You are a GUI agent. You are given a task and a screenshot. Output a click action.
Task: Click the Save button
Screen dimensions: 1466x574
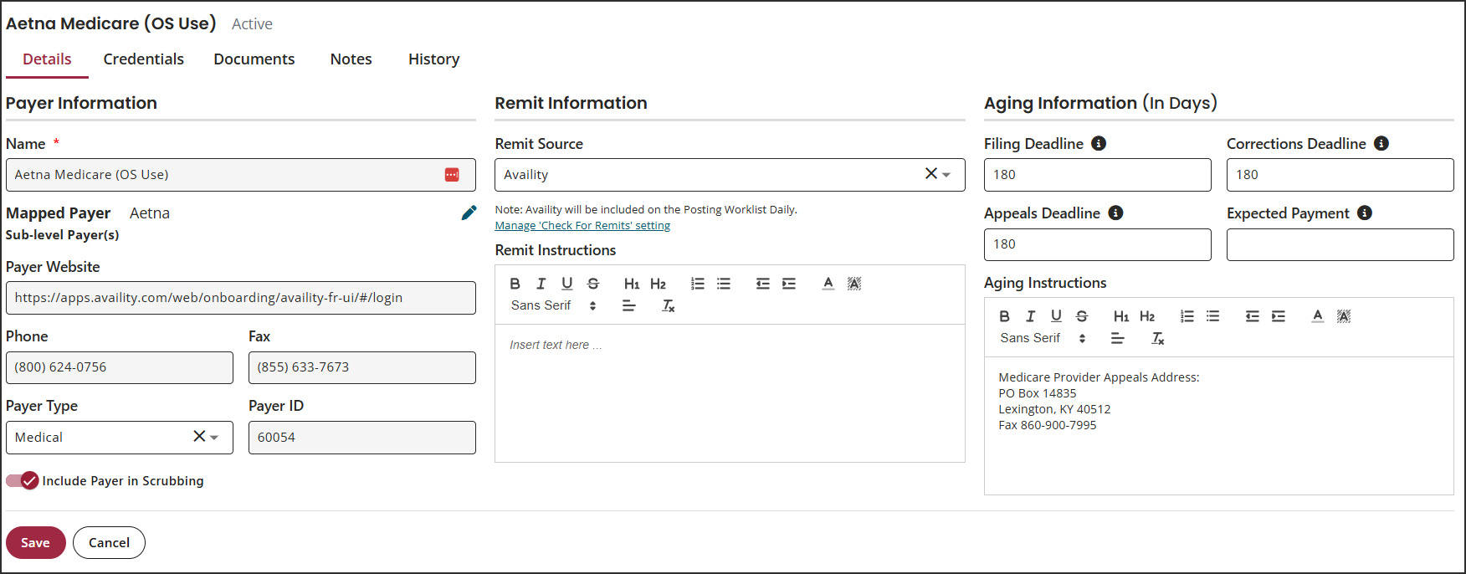coord(35,543)
